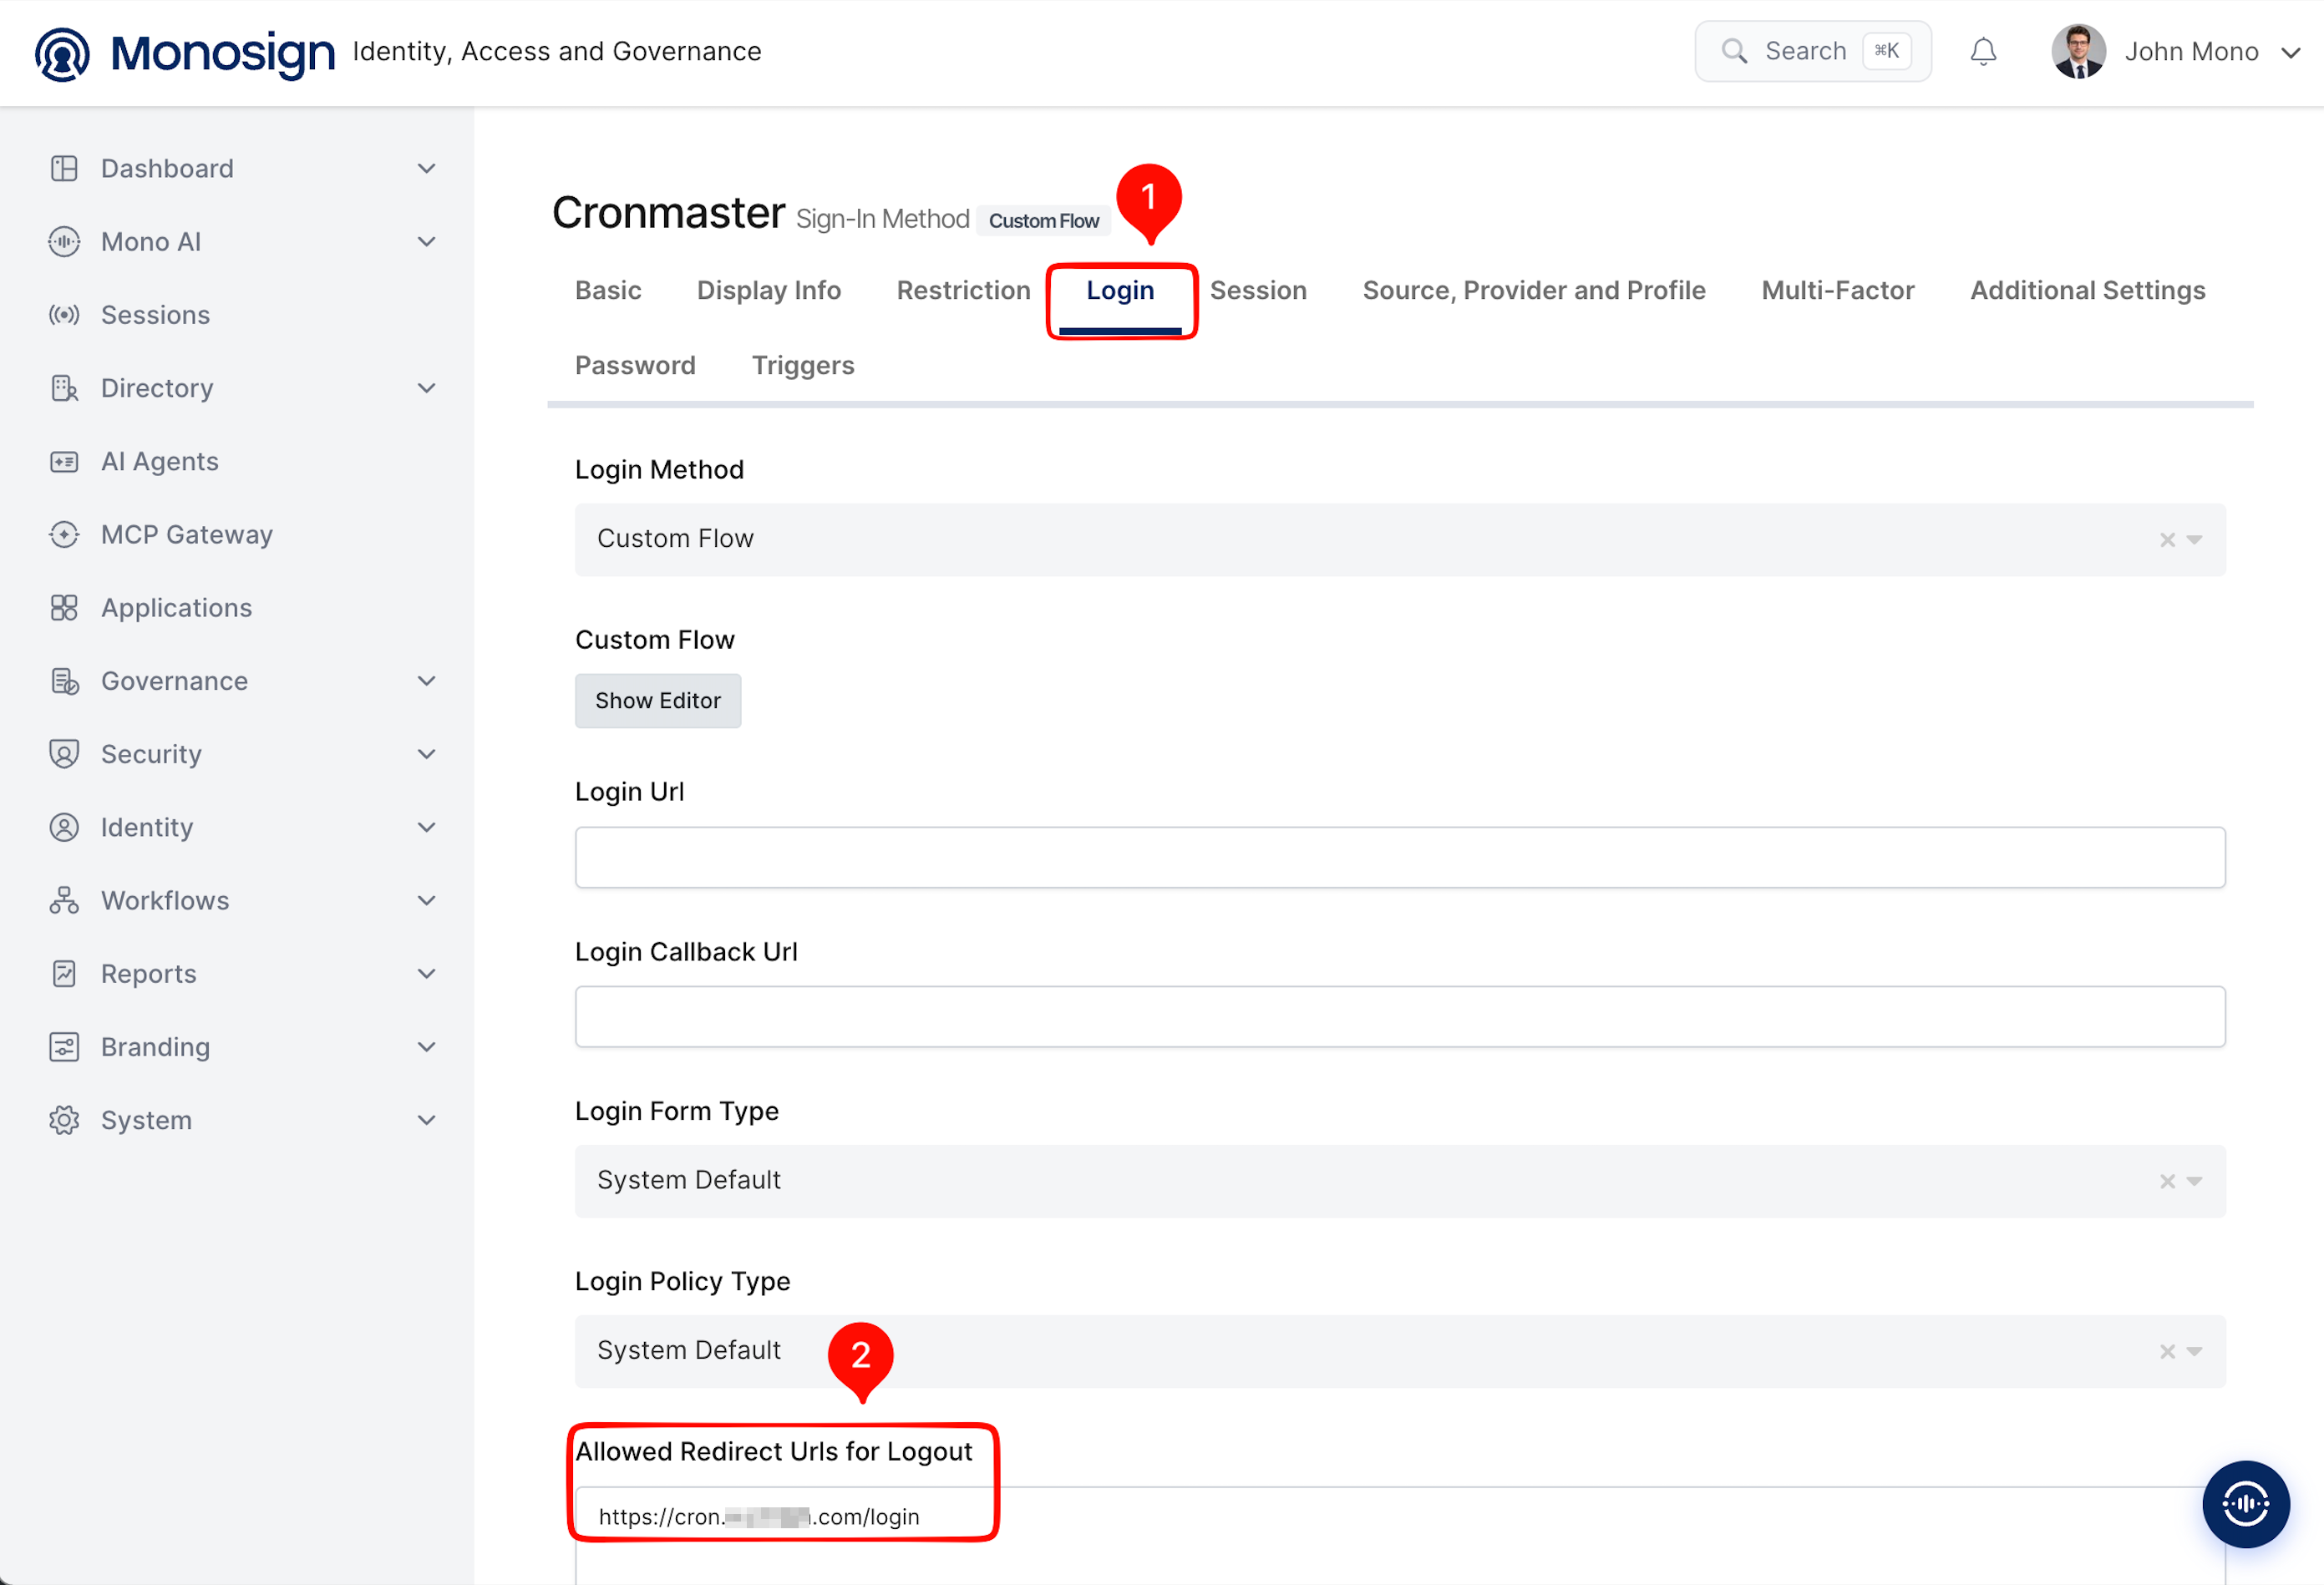
Task: Click John Mono's profile avatar
Action: (2078, 51)
